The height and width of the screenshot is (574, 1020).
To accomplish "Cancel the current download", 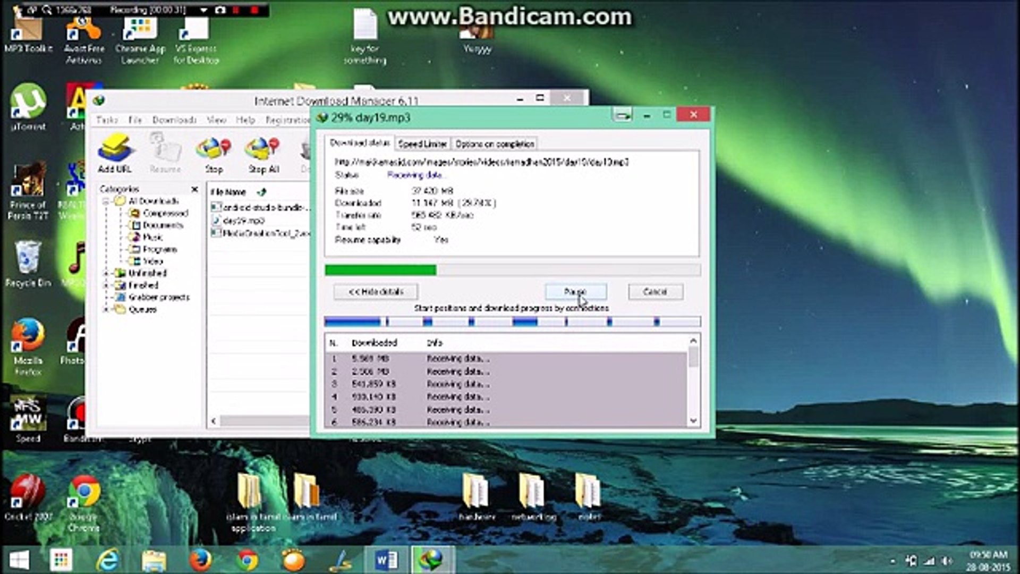I will [655, 292].
